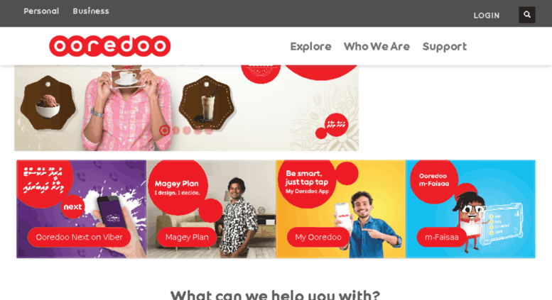Select the red 'next' bubble icon
Image resolution: width=552 pixels, height=300 pixels.
click(x=73, y=206)
